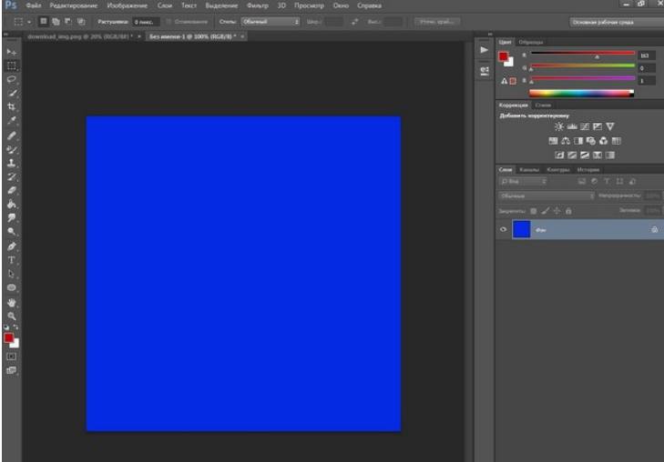Add a Color Balance adjustment (scales icon)
The width and height of the screenshot is (664, 462).
tap(566, 141)
